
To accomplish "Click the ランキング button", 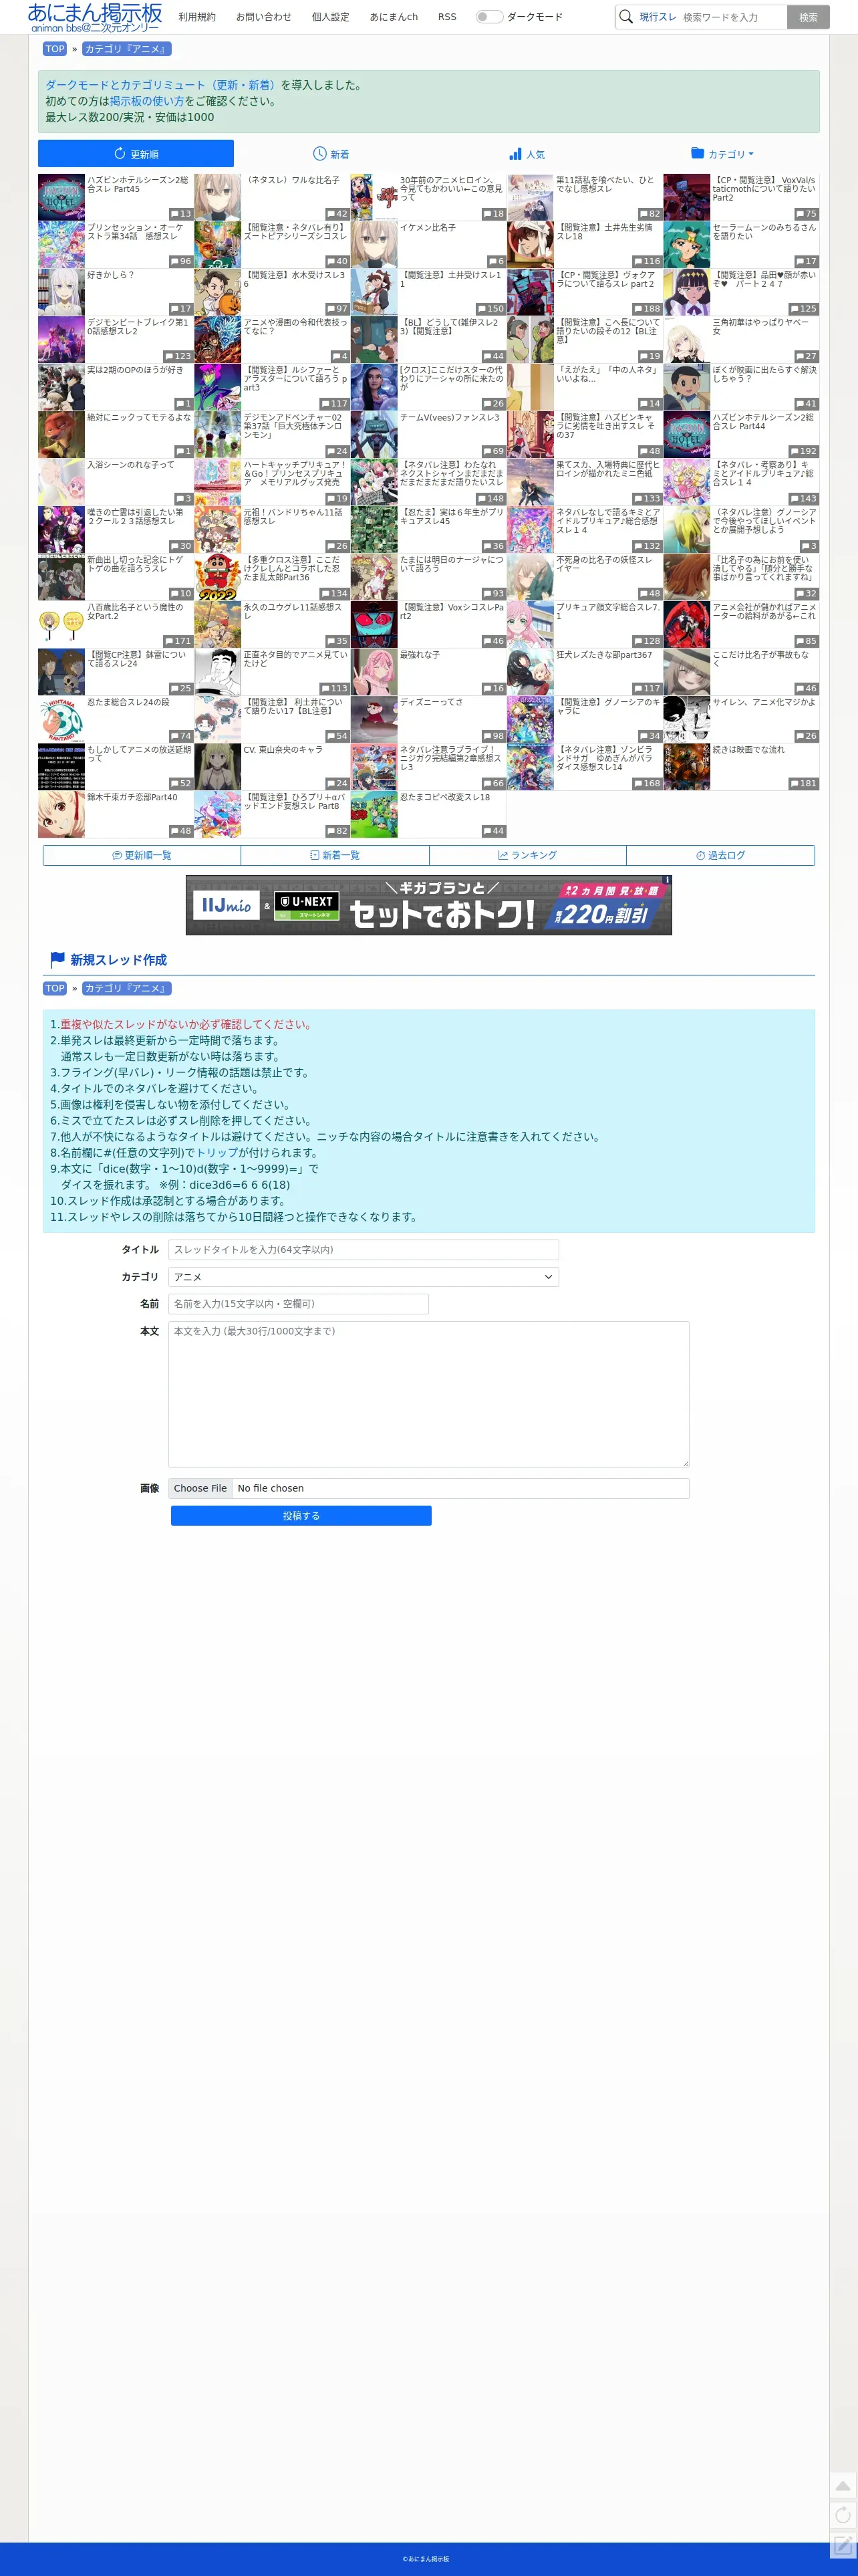I will pos(528,855).
